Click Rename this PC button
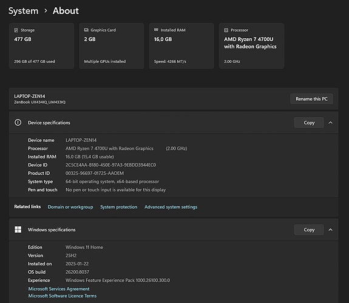The height and width of the screenshot is (303, 349). (311, 99)
